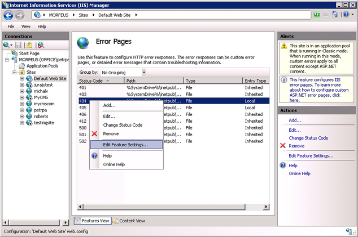Collapse the Sites tree node
This screenshot has height=237, width=358.
click(14, 73)
